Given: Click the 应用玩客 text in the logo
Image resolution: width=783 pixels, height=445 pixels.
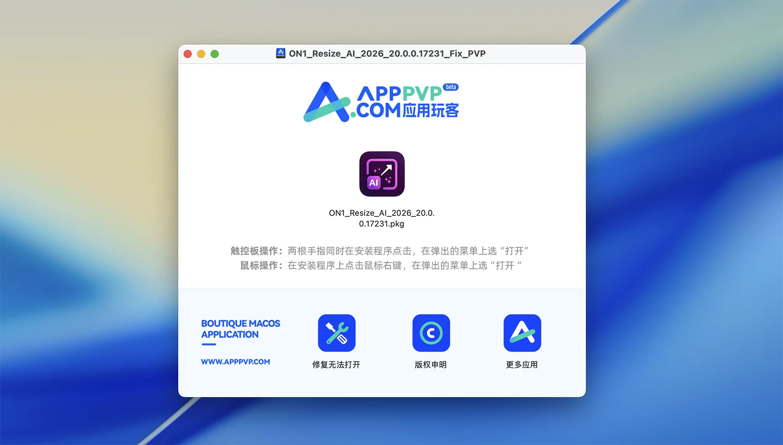Looking at the screenshot, I should point(431,110).
